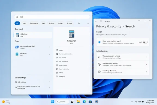The height and width of the screenshot is (105, 157).
Task: Maximize the Settings window
Action: pyautogui.click(x=144, y=21)
